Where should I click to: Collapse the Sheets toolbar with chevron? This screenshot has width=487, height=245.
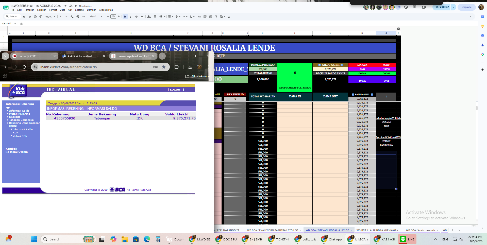470,17
